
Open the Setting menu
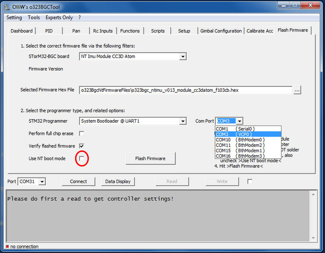[14, 18]
